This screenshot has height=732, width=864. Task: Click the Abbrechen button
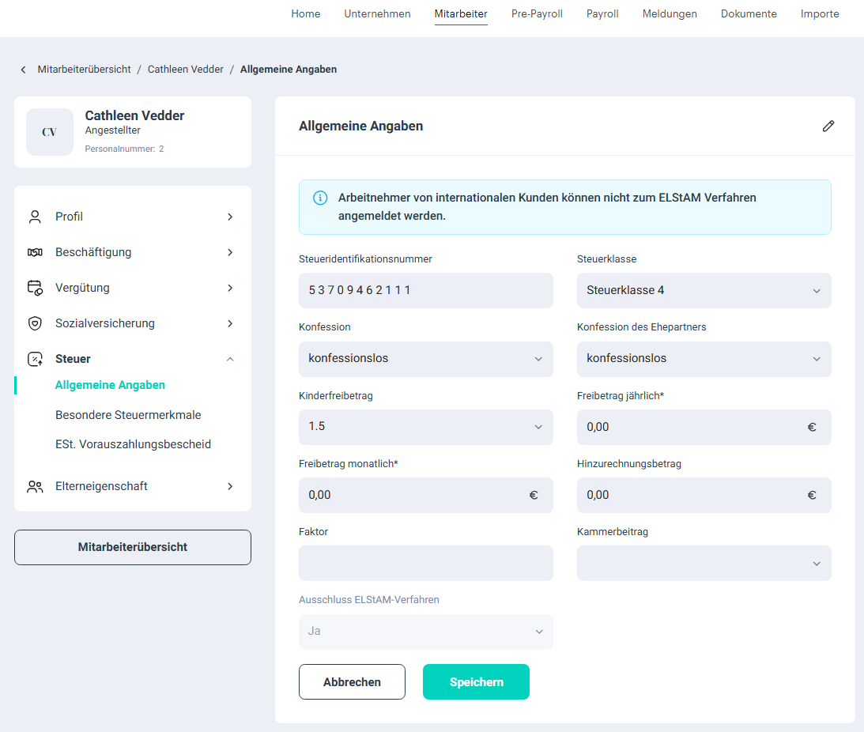point(352,681)
